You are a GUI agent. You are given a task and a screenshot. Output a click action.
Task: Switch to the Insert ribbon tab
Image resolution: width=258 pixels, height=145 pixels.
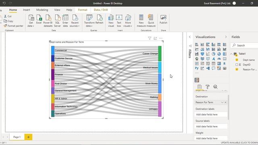27,10
